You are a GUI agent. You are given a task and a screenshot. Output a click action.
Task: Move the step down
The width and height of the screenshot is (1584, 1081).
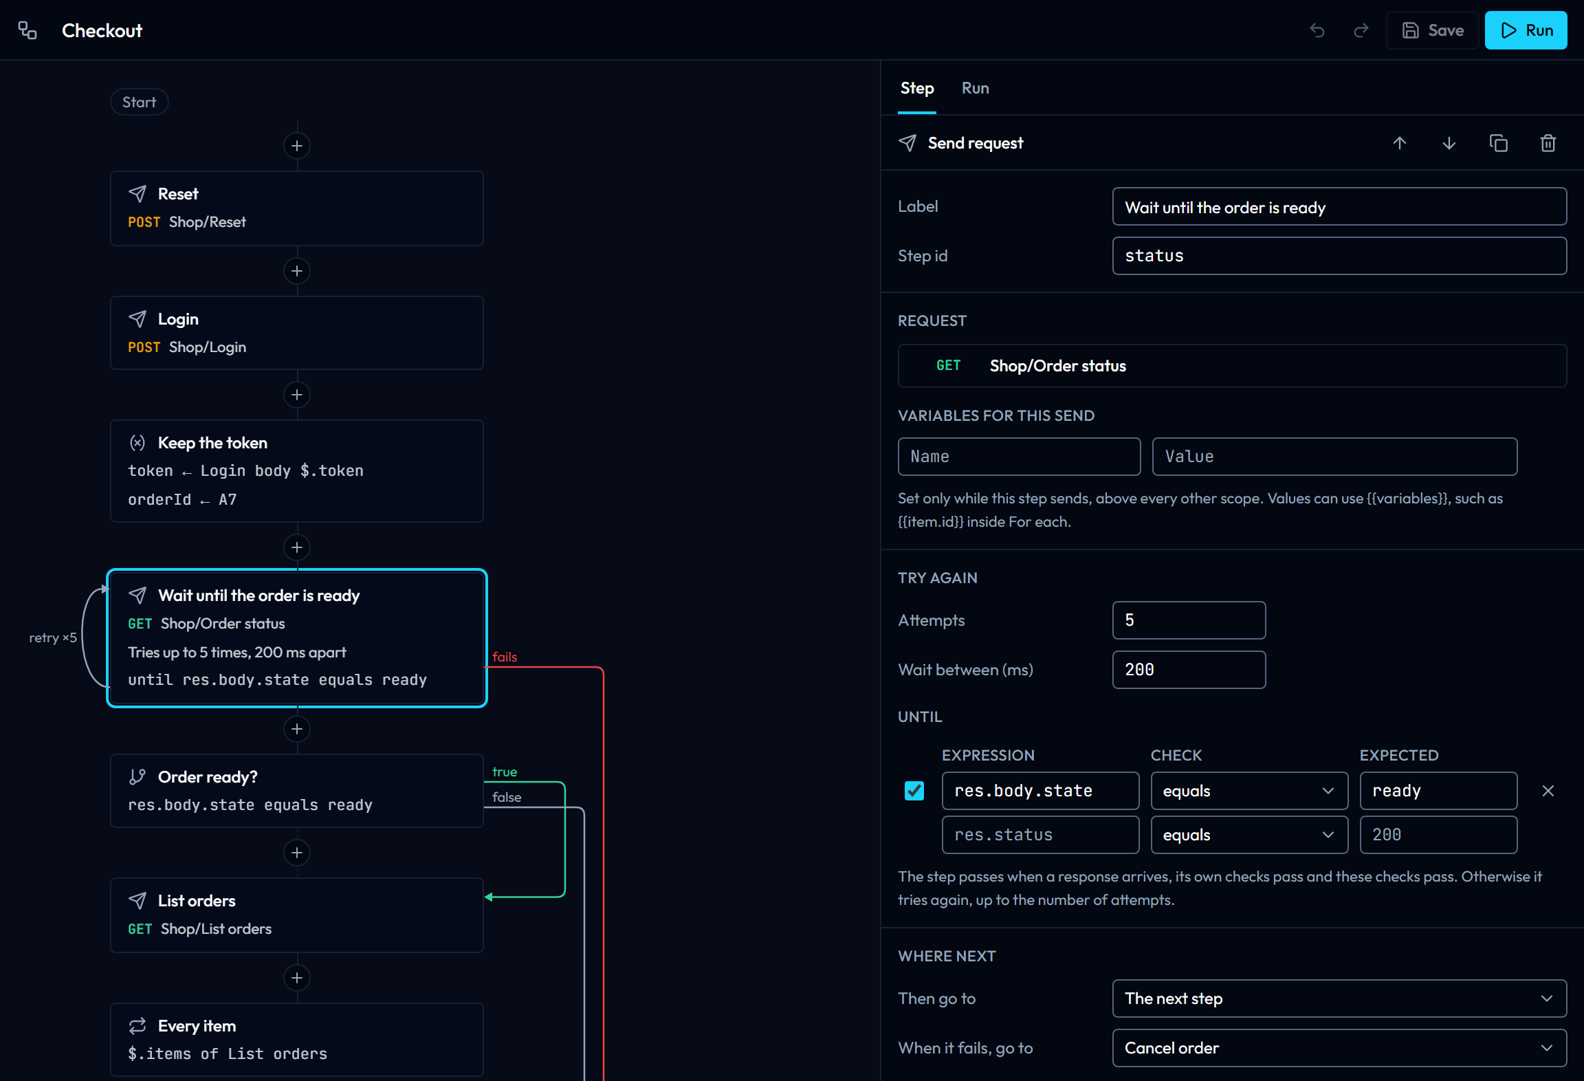click(1449, 143)
